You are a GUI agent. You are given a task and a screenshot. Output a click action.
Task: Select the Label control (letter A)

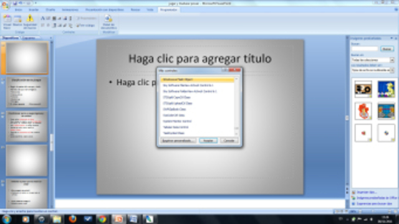[43, 18]
